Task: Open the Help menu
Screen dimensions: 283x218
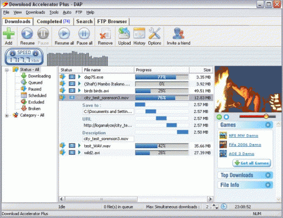Action: (90, 12)
